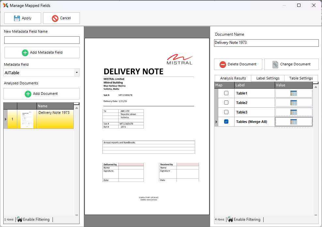Viewport: 322px width, 227px height.
Task: Click Enable Filtering icon under documents list
Action: click(x=20, y=219)
